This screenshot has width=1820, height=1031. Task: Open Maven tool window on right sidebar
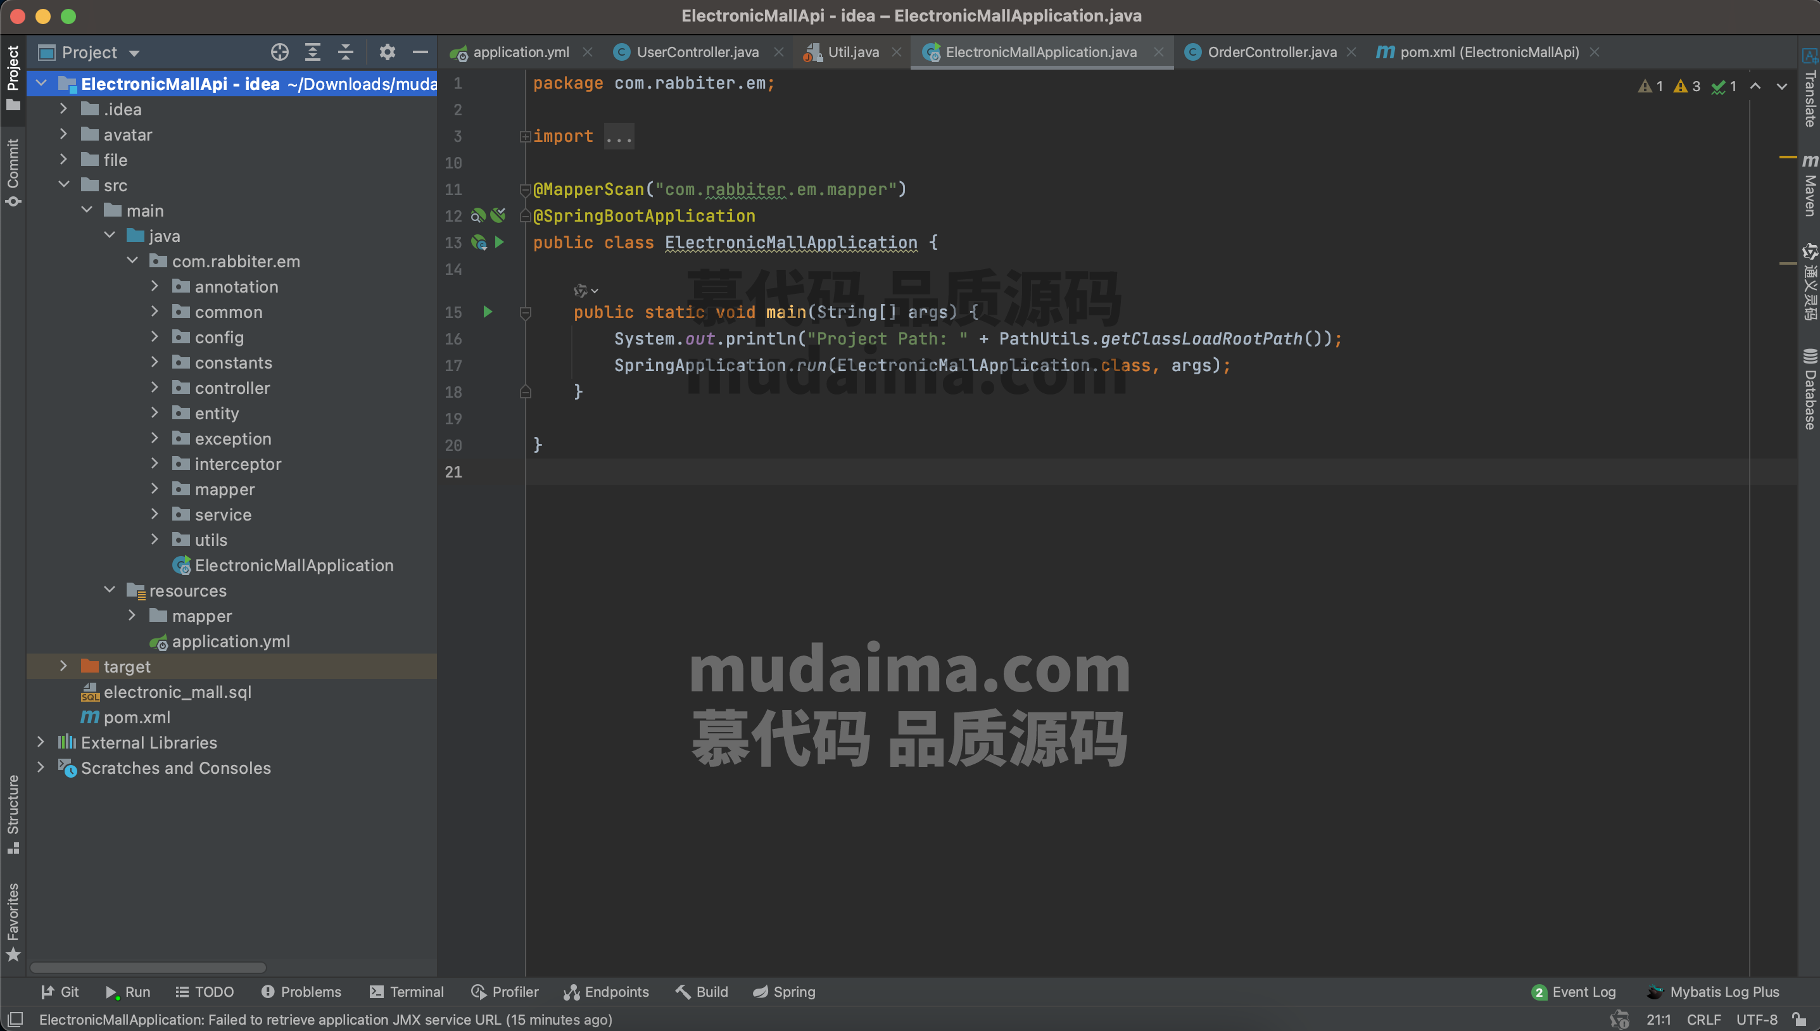click(x=1809, y=186)
